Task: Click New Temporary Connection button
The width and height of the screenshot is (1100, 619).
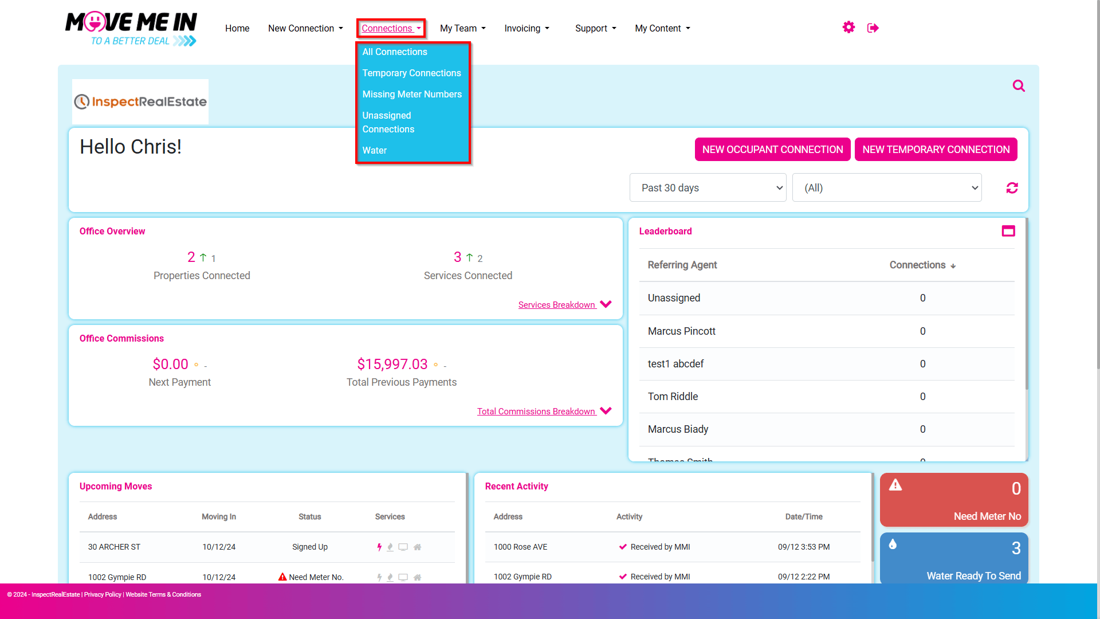Action: (936, 150)
